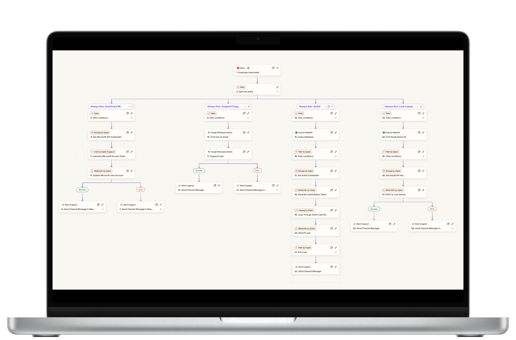The height and width of the screenshot is (340, 516).
Task: Edit step 2 Split into paths with pencil
Action: [x=277, y=87]
